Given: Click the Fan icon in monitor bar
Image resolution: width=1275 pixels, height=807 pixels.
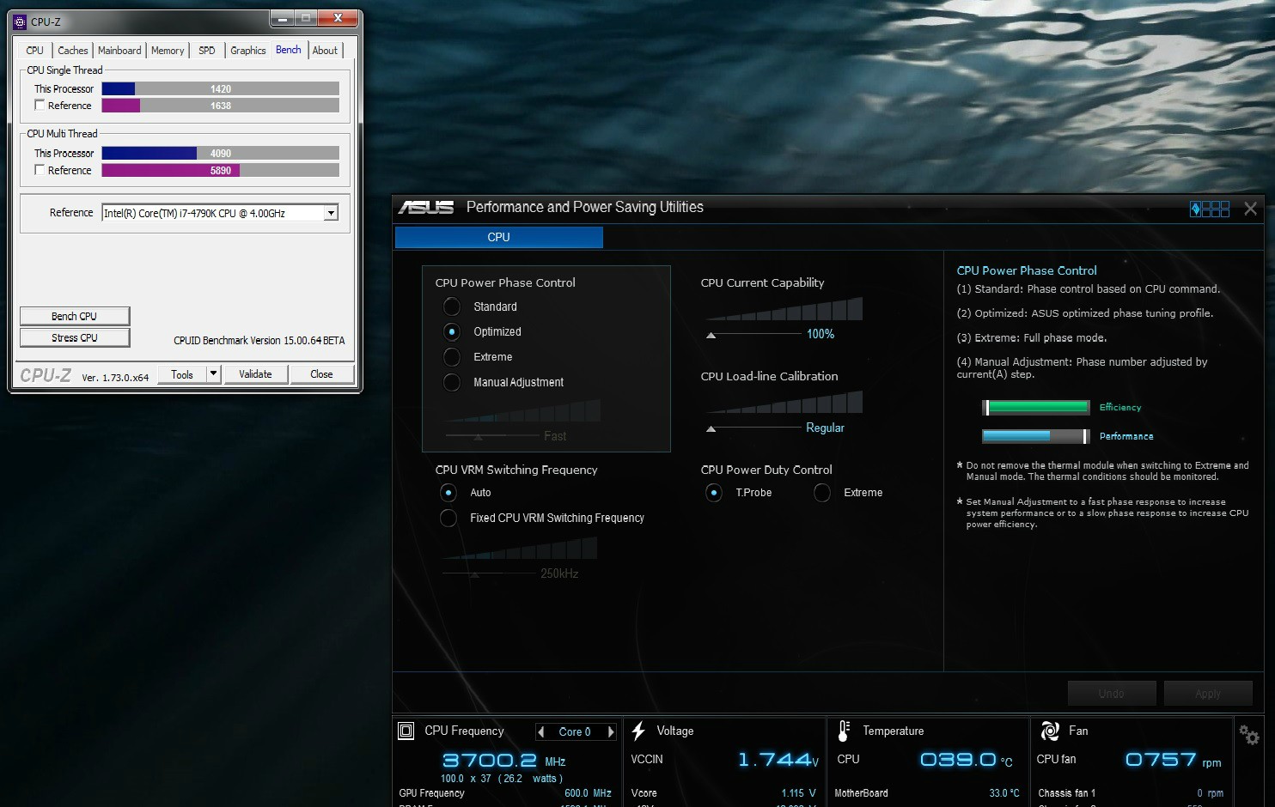Looking at the screenshot, I should 1050,731.
